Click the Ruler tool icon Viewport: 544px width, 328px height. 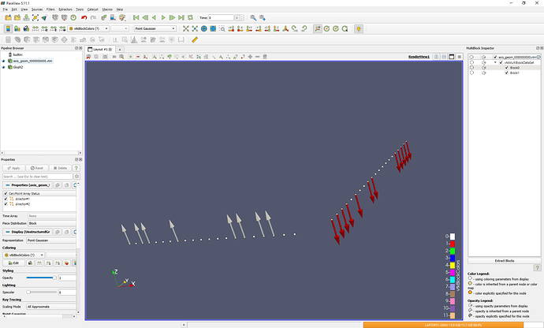pyautogui.click(x=195, y=40)
